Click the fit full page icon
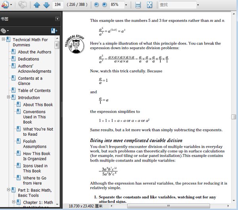This screenshot has width=238, height=210. pyautogui.click(x=150, y=5)
